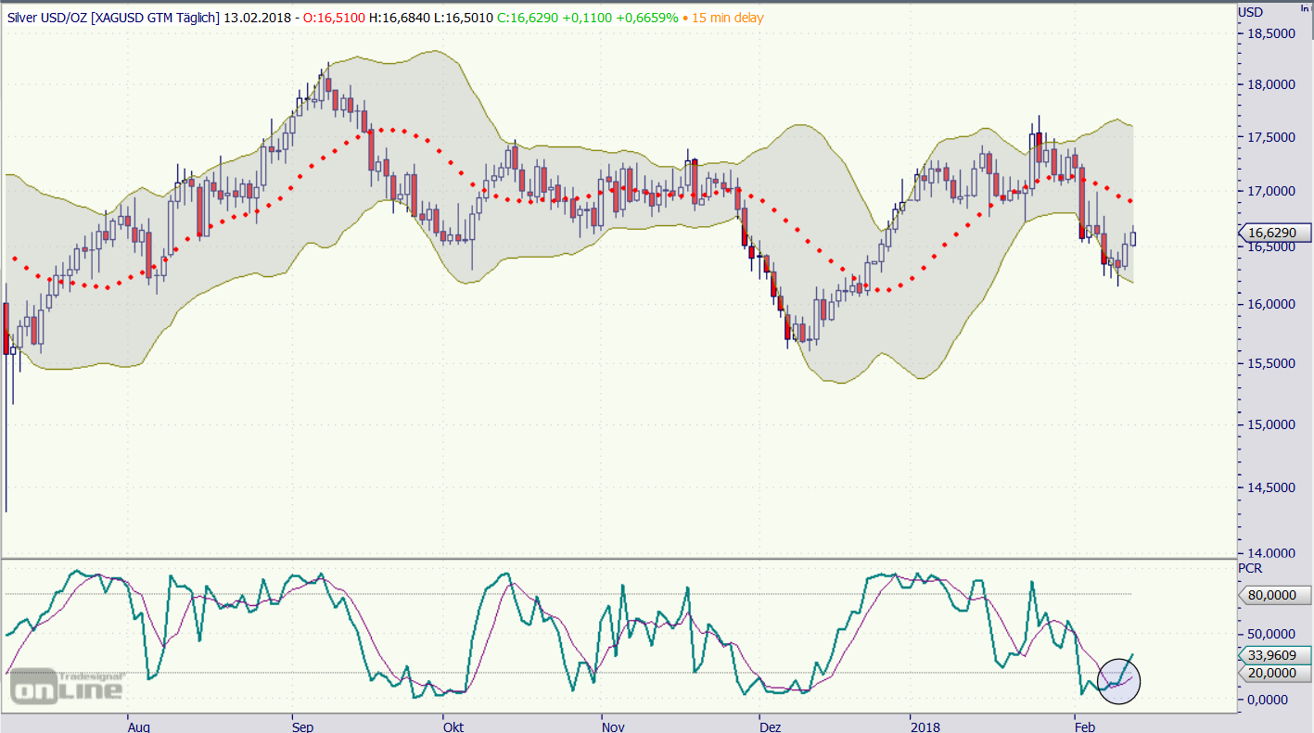Image resolution: width=1314 pixels, height=733 pixels.
Task: Select the 33,9609 PCR value marker
Action: 1273,654
